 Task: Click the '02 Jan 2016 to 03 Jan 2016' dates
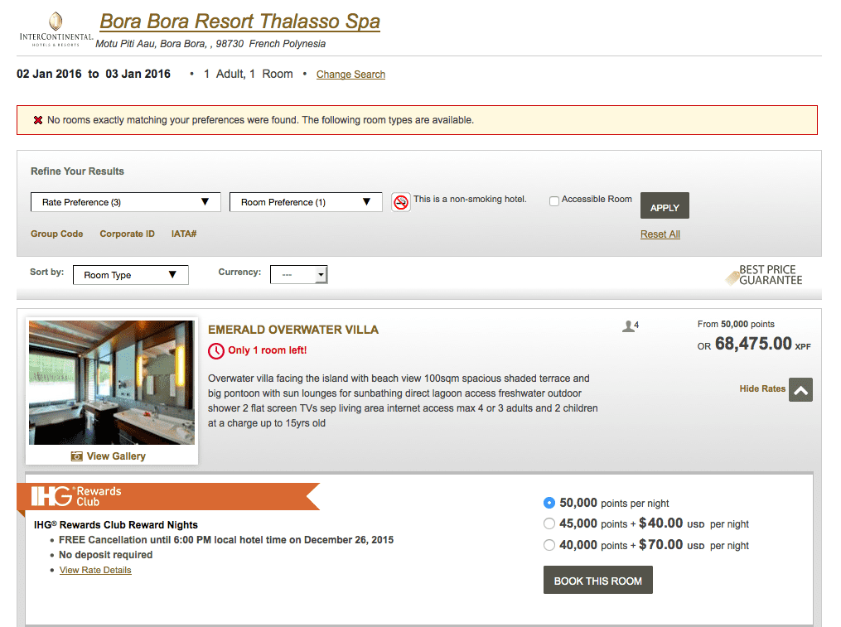(x=94, y=74)
